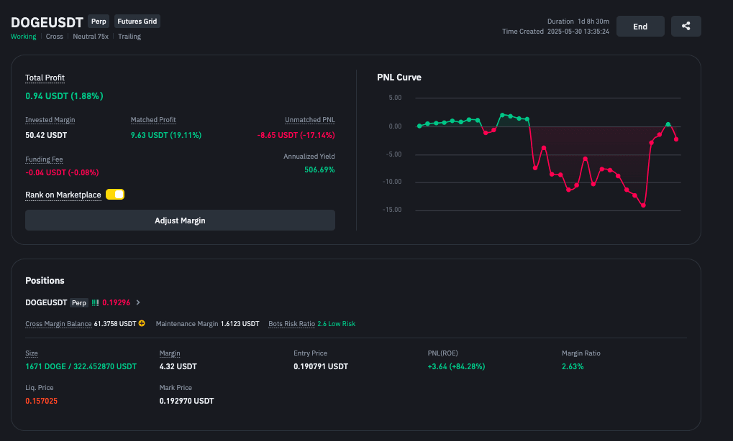Click the Adjust Margin button
733x441 pixels.
180,220
